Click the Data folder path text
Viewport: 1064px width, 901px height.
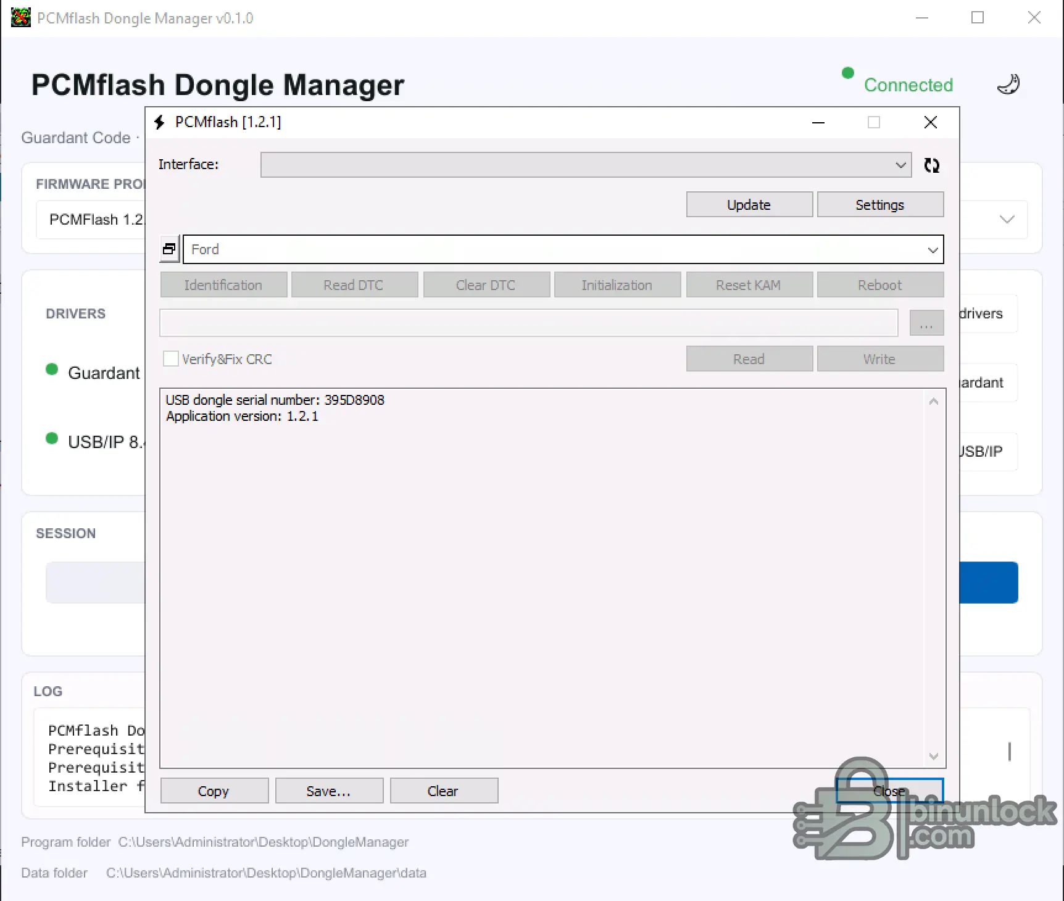(x=266, y=873)
